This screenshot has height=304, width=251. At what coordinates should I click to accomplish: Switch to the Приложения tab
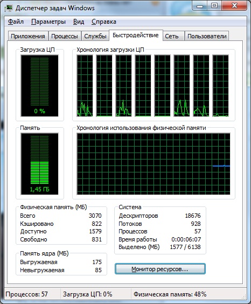(28, 36)
